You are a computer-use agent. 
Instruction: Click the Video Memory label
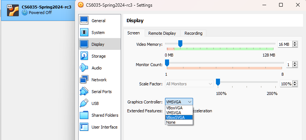click(149, 44)
